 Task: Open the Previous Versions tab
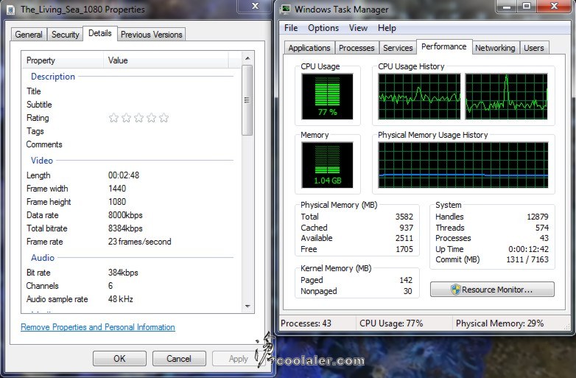[151, 35]
